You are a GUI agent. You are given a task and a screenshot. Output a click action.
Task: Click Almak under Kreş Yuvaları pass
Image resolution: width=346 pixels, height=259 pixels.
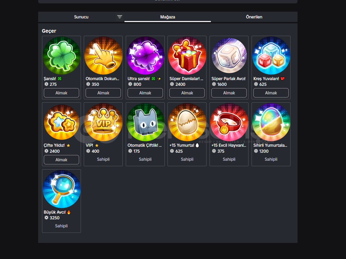tap(271, 93)
